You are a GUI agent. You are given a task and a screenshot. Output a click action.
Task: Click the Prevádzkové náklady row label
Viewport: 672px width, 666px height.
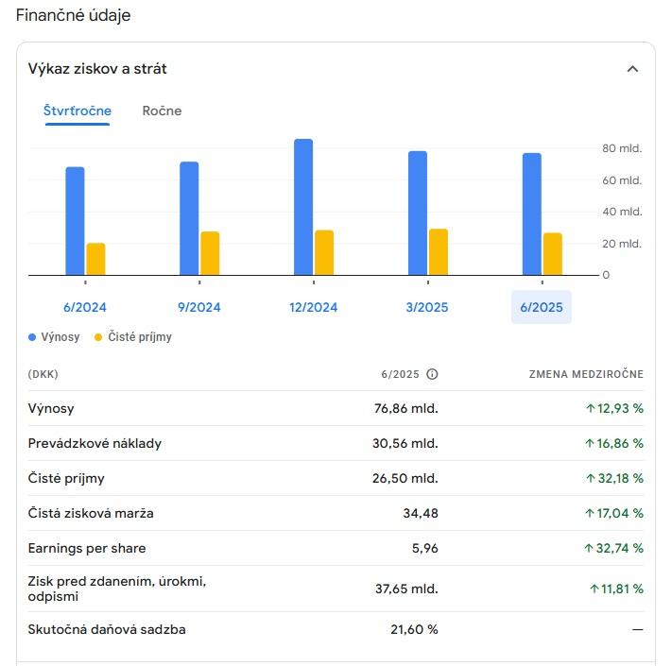click(95, 444)
